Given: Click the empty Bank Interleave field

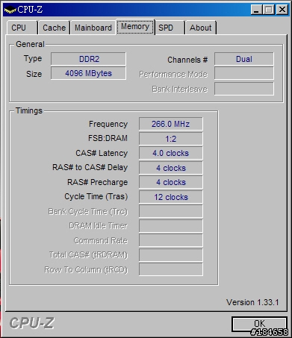Looking at the screenshot, I should pos(244,89).
